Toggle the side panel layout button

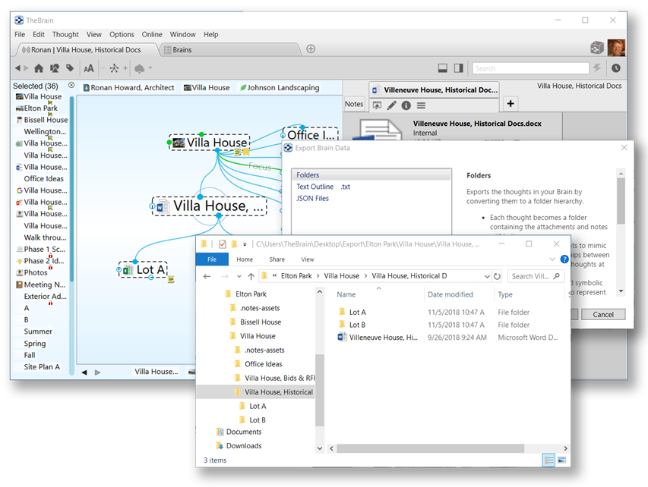click(459, 68)
